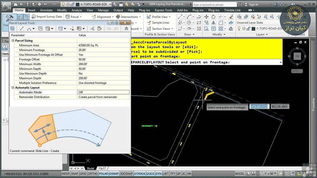Click the Scale tool in the Modify panel
Screen dimensions: 317x178
(213, 29)
